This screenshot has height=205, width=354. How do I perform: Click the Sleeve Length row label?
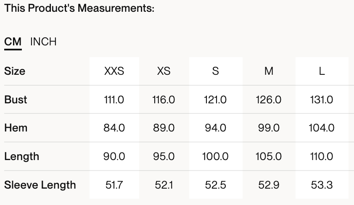coord(40,185)
